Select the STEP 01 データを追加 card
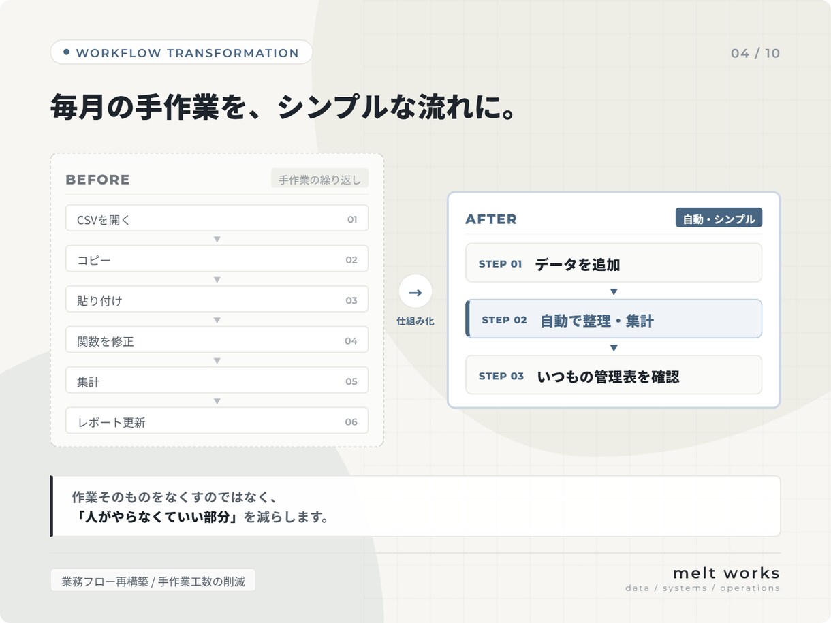This screenshot has width=831, height=623. pyautogui.click(x=614, y=263)
